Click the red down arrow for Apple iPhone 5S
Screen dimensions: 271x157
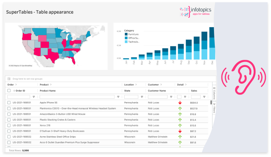pos(180,103)
